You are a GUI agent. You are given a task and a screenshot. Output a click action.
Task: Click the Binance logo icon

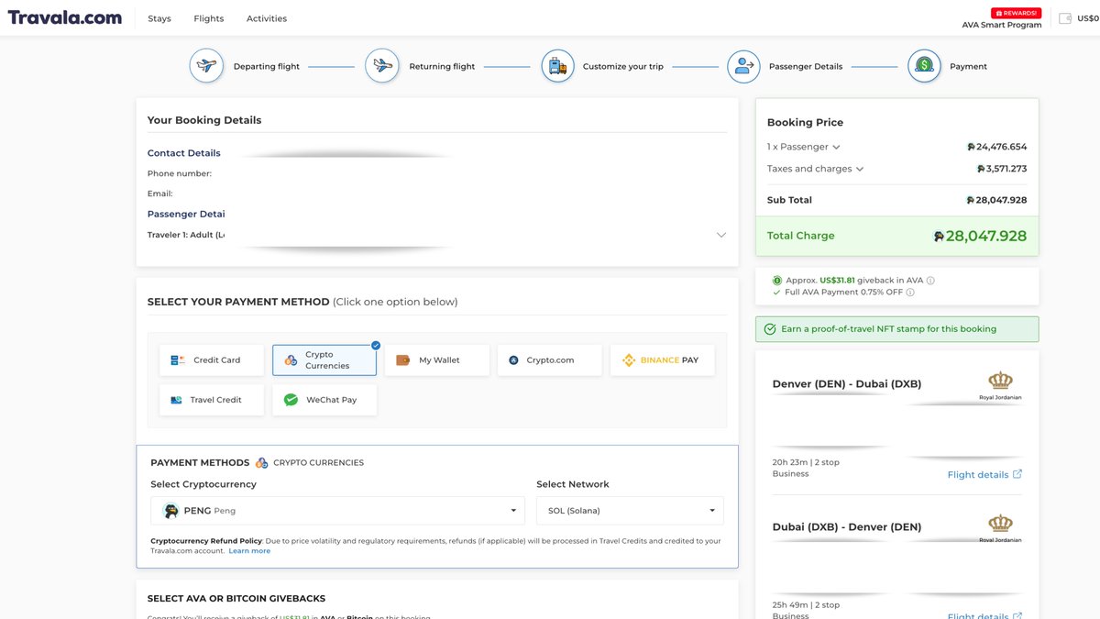pyautogui.click(x=629, y=360)
